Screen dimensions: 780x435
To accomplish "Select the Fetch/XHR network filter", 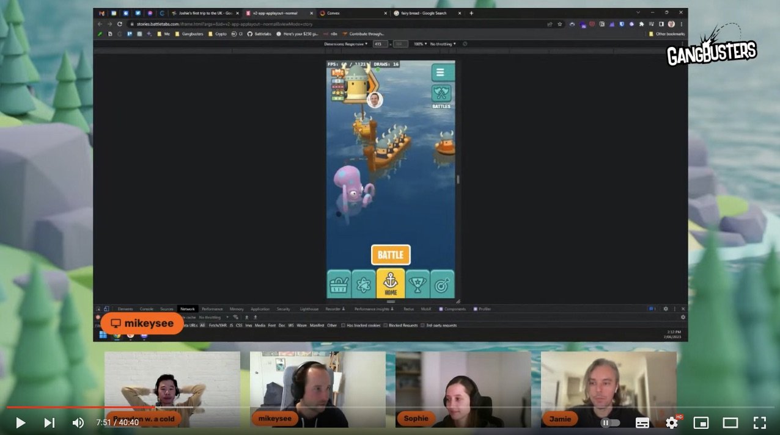I will point(217,325).
